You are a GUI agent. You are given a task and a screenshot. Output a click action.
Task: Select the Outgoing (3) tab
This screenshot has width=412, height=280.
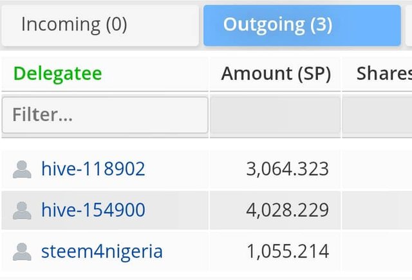pyautogui.click(x=302, y=26)
